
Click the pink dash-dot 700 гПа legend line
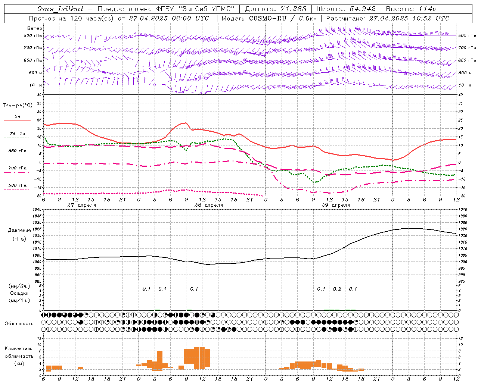(x=17, y=172)
